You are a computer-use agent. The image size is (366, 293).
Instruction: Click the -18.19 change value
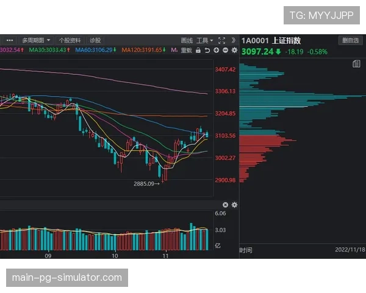pyautogui.click(x=294, y=52)
